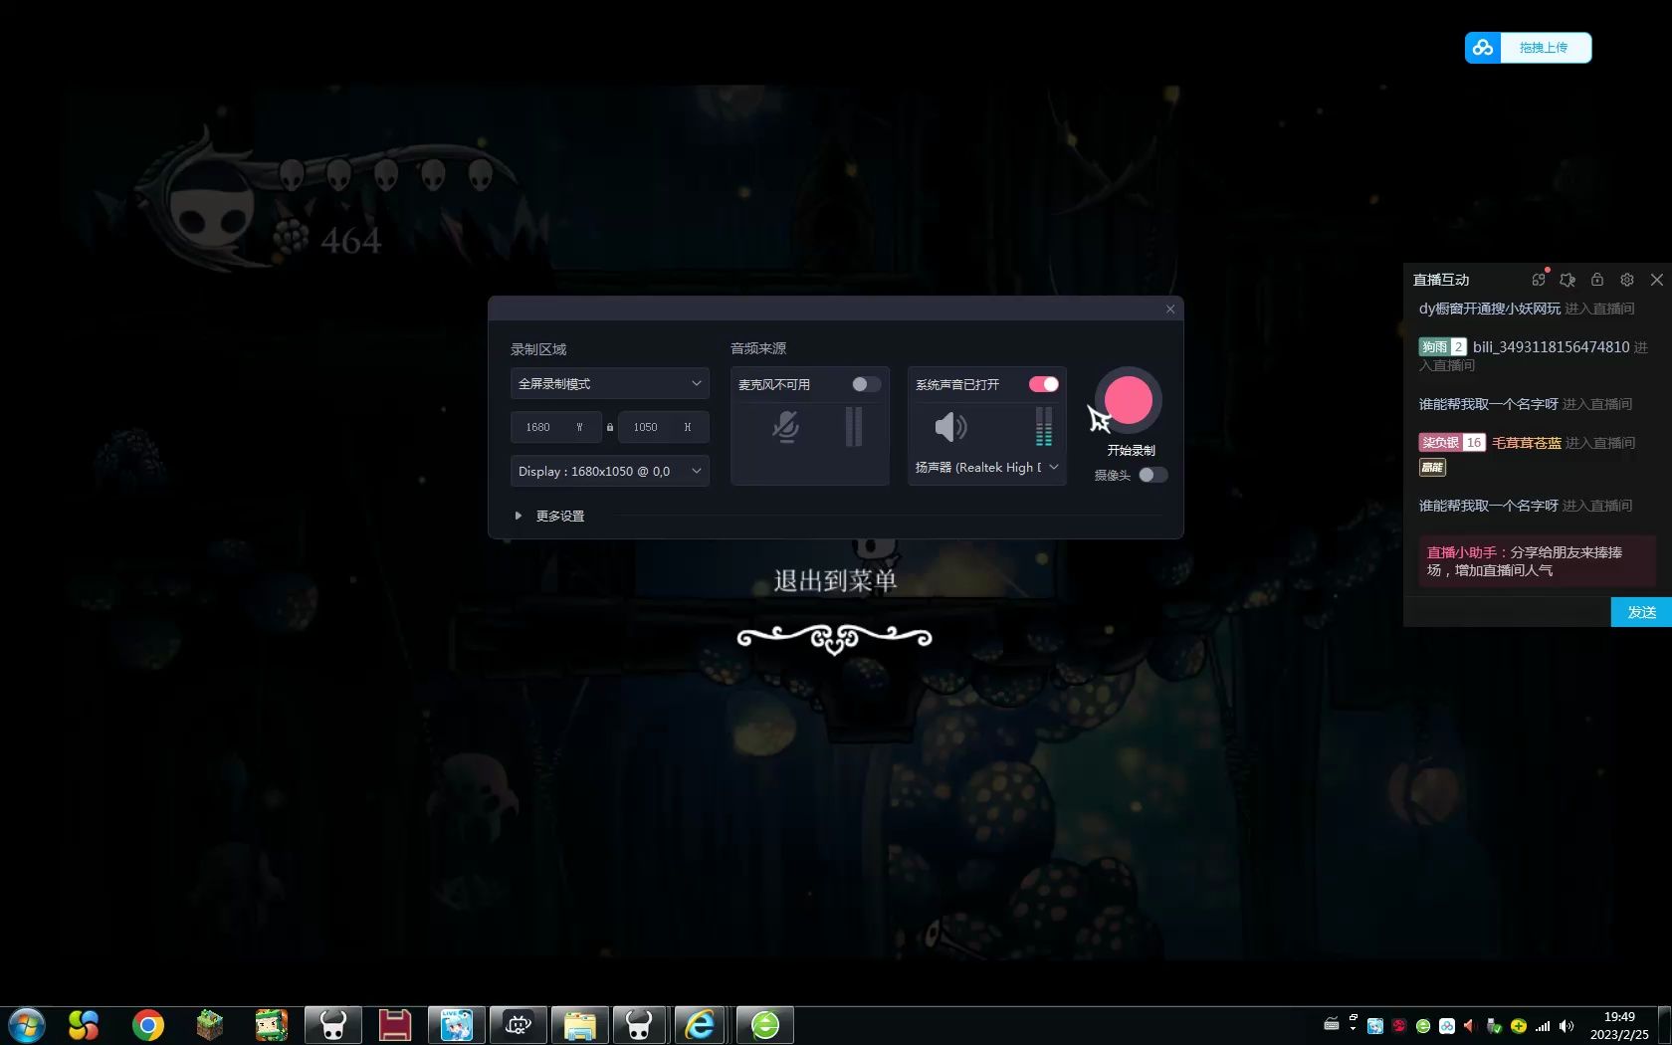Click the height field showing 1050
Image resolution: width=1672 pixels, height=1045 pixels.
[663, 427]
